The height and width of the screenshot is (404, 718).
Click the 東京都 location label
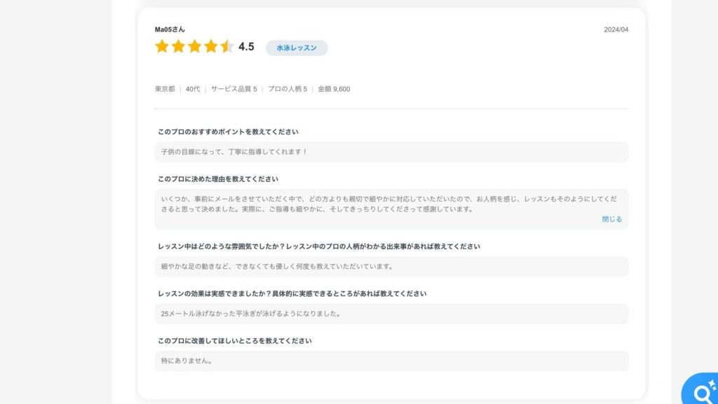coord(165,89)
